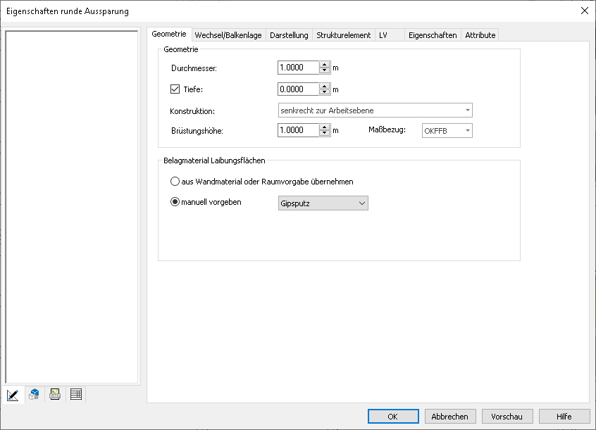The height and width of the screenshot is (430, 596).
Task: Select the 2D drawing preview icon
Action: point(13,395)
